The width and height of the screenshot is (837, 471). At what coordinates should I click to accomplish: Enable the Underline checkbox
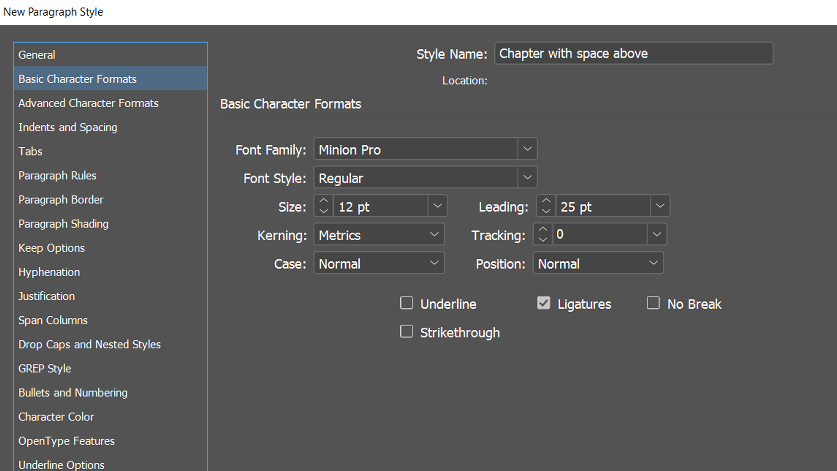(x=406, y=303)
